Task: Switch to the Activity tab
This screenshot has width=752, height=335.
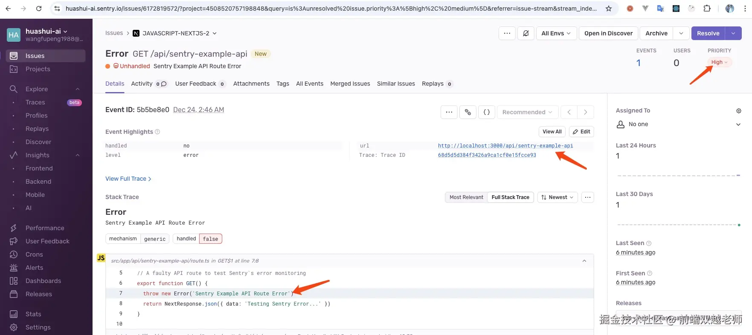Action: [x=149, y=84]
